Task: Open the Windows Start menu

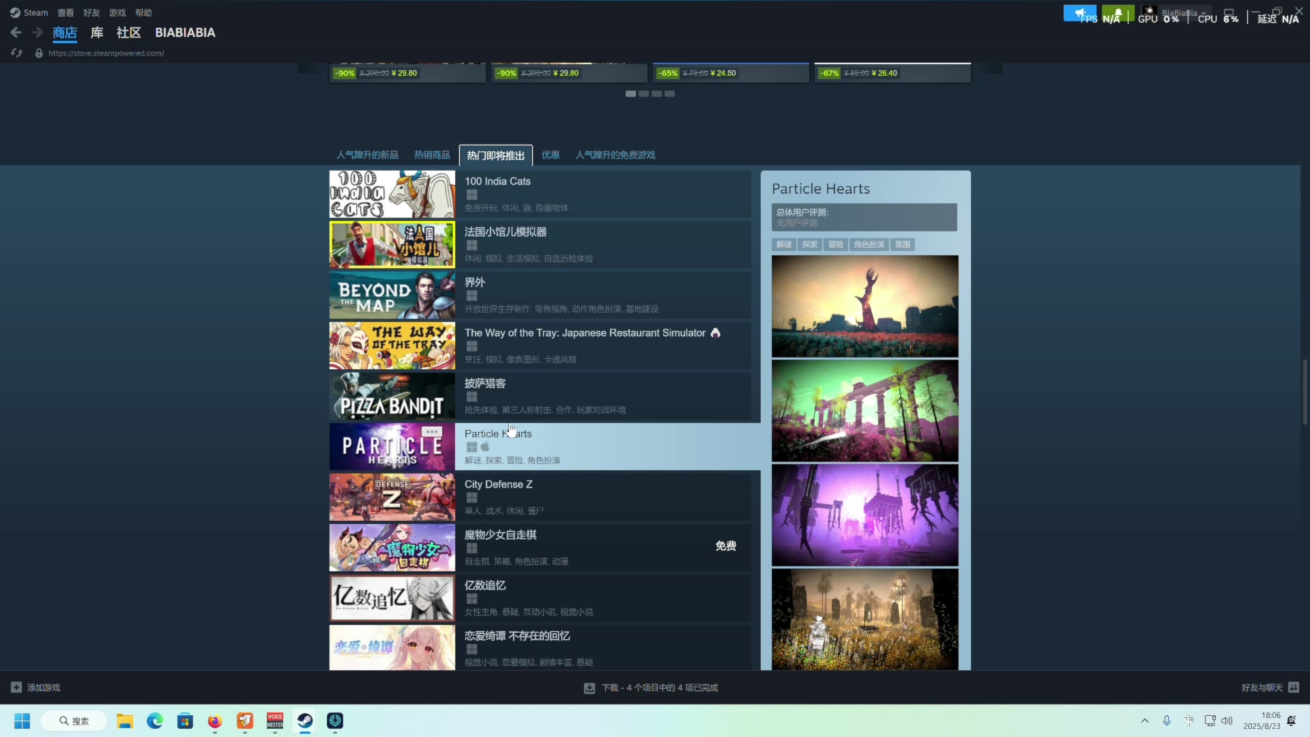Action: 22,721
